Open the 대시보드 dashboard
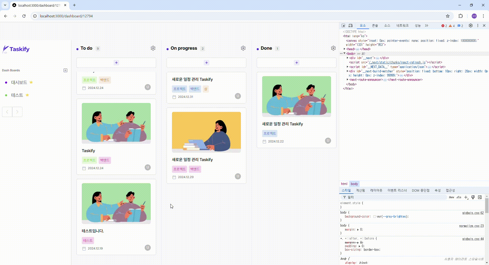 19,82
